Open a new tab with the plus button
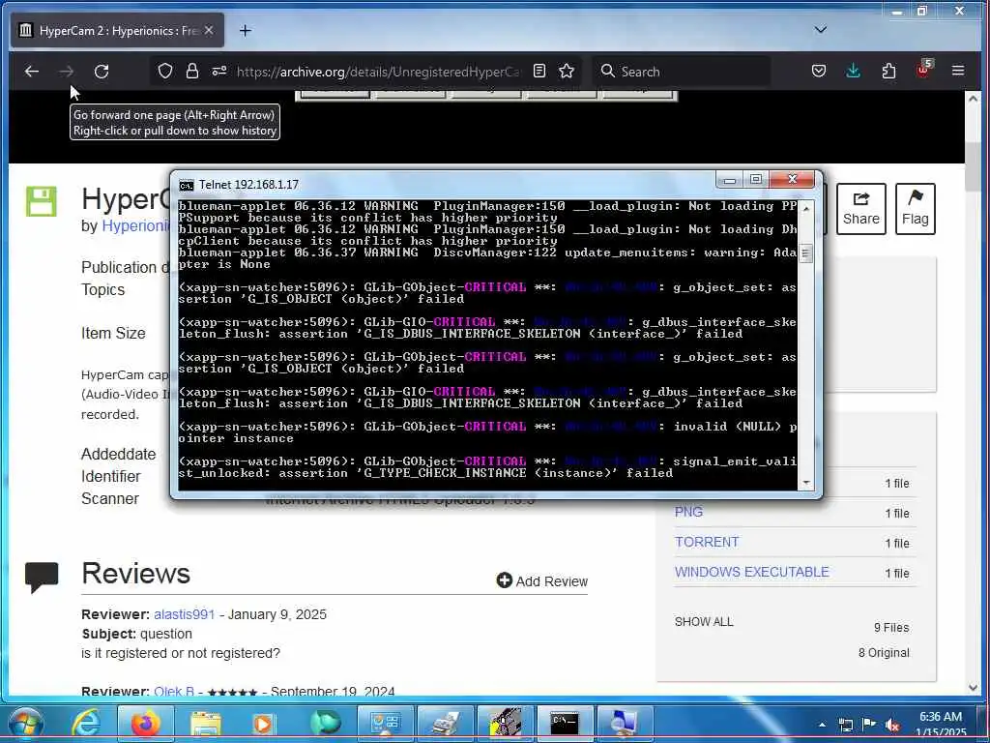Image resolution: width=990 pixels, height=743 pixels. coord(246,30)
